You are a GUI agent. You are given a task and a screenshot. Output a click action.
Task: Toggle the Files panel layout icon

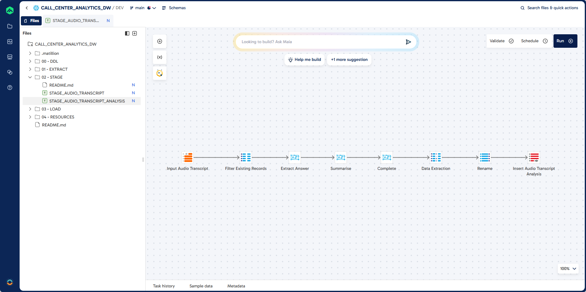(x=127, y=33)
